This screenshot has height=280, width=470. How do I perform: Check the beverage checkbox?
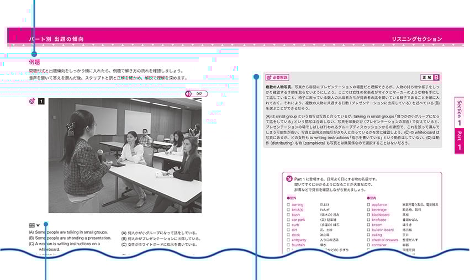pos(368,210)
